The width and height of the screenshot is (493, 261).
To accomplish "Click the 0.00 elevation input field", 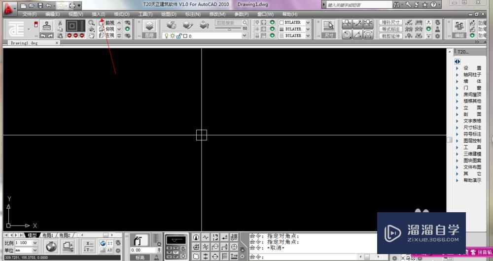I will pyautogui.click(x=143, y=250).
